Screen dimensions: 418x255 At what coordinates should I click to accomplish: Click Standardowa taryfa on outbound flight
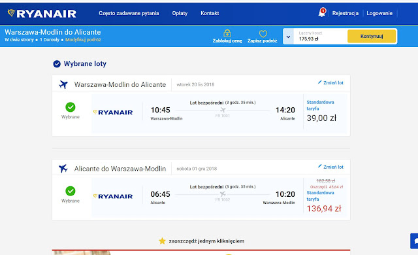(320, 105)
